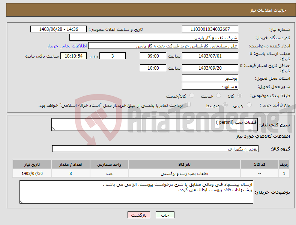Click the price validity time 10:00

153,68
